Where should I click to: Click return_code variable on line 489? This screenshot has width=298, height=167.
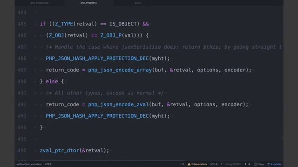[x=62, y=70]
